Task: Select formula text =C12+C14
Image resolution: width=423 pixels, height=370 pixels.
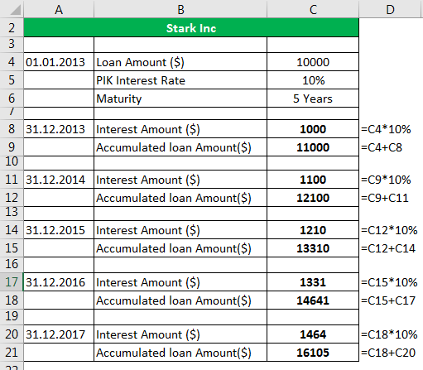Action: [388, 248]
